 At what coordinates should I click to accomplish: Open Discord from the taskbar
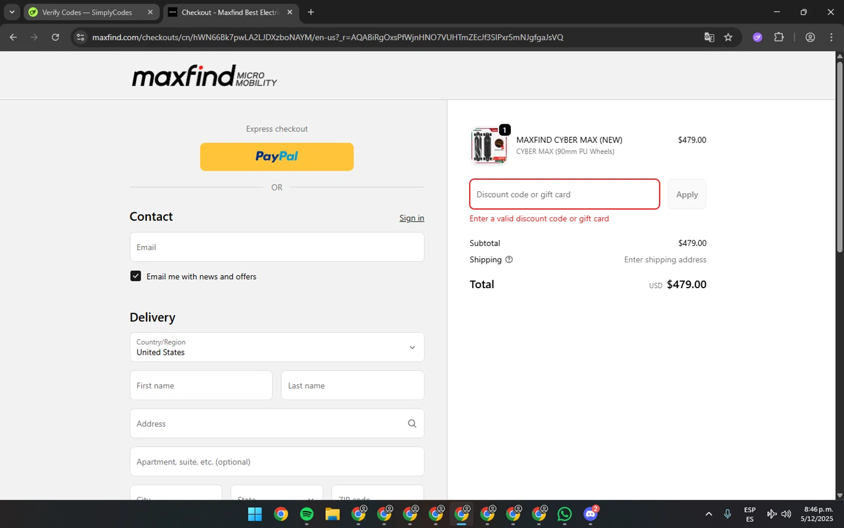pyautogui.click(x=590, y=514)
